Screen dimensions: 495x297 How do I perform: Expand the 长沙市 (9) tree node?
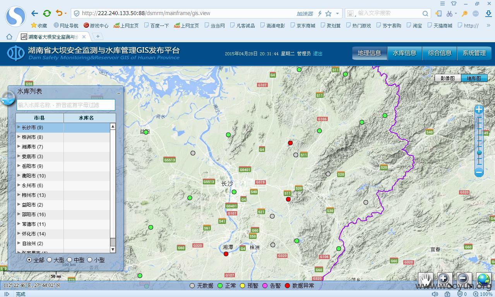point(19,127)
